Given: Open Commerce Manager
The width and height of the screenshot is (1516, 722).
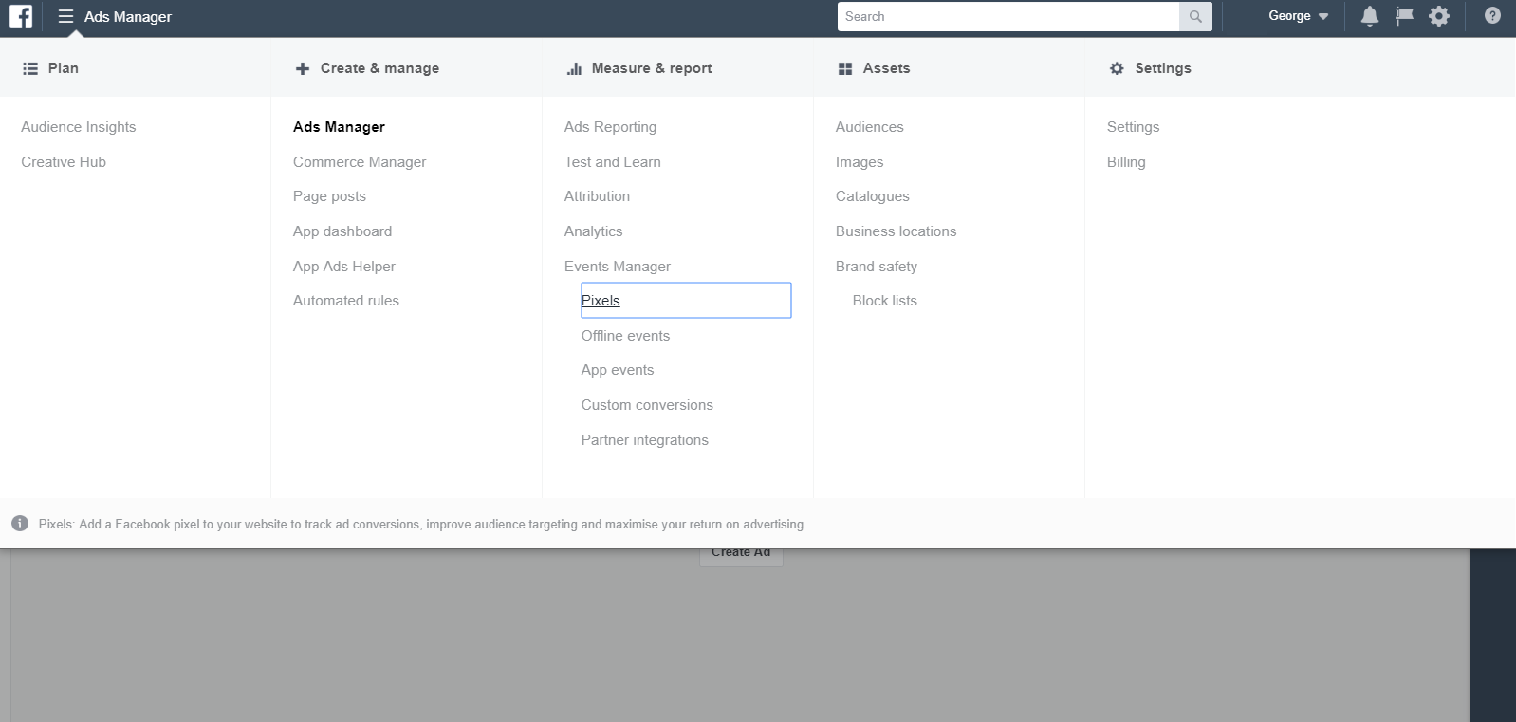Looking at the screenshot, I should pos(360,162).
